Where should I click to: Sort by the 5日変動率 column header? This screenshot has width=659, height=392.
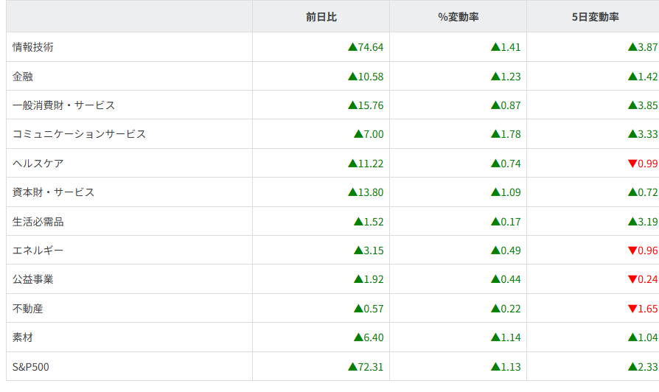tap(595, 16)
